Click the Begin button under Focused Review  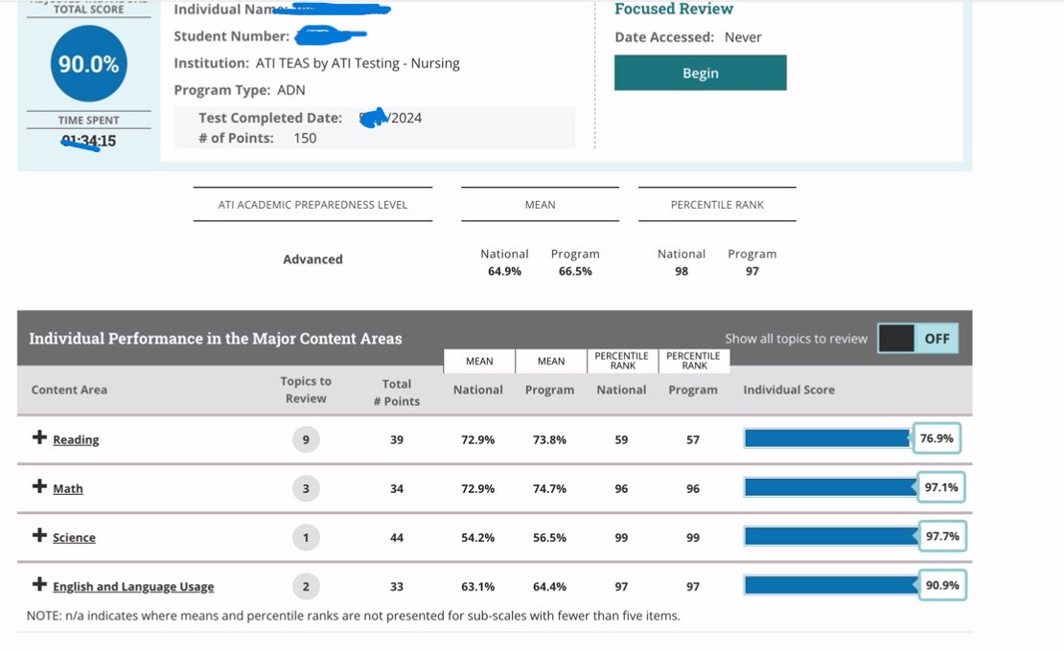(x=700, y=73)
